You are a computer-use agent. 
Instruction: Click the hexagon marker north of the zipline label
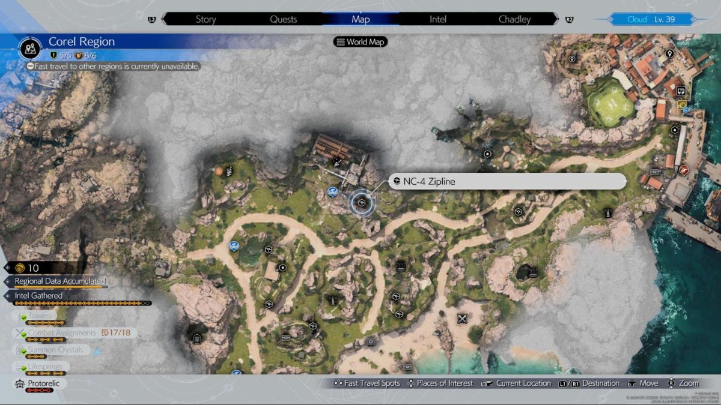487,154
